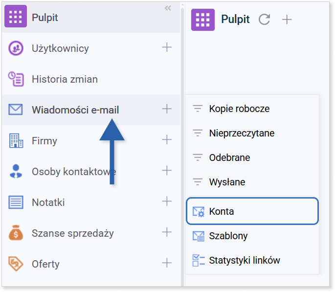Choose Odebrane in email submenu

(x=229, y=157)
